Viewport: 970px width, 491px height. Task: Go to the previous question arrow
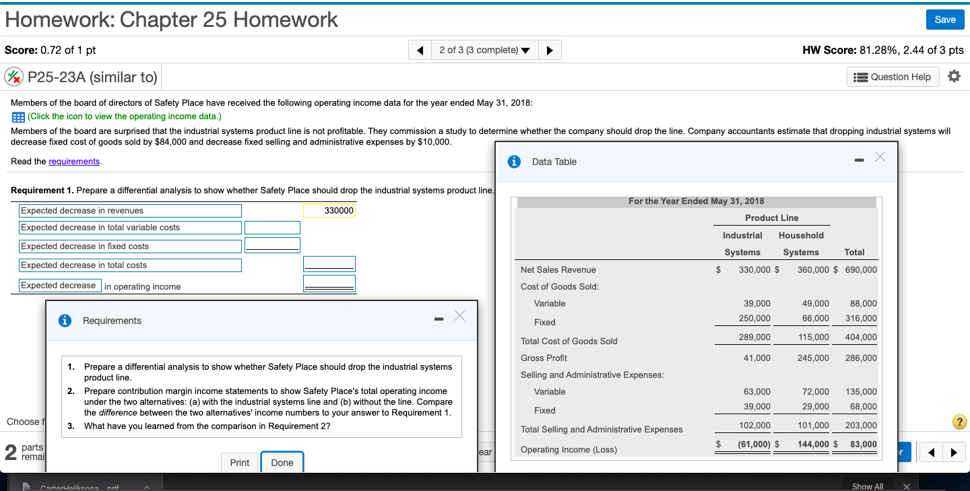[420, 50]
